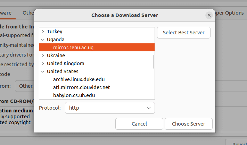Screen dimensions: 247x145
Task: Pick babylon.cs.uh.edu mirror
Action: (74, 95)
